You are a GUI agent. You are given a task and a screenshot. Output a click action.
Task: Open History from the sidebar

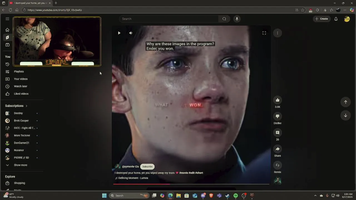click(x=8, y=64)
